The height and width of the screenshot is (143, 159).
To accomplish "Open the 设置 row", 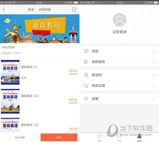I will 119,99.
